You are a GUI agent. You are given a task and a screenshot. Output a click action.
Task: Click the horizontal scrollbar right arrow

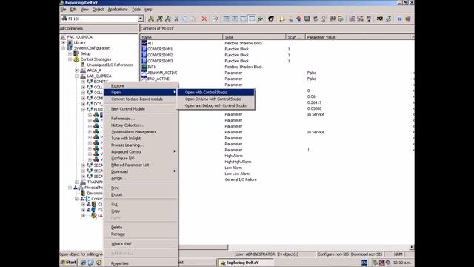tap(412, 247)
